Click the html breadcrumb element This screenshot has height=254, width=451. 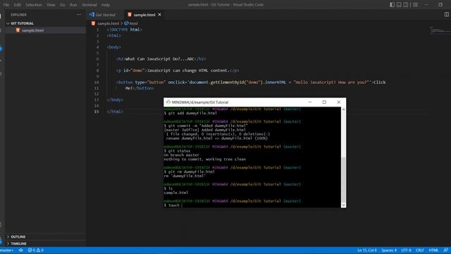133,23
